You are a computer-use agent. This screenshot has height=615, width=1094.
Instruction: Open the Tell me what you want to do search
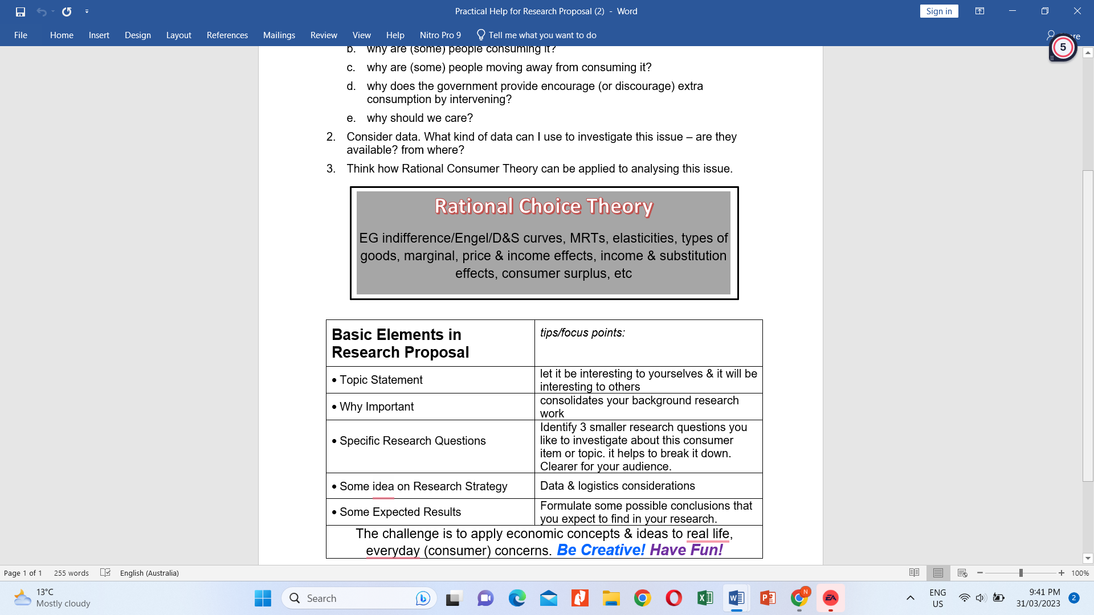[536, 35]
